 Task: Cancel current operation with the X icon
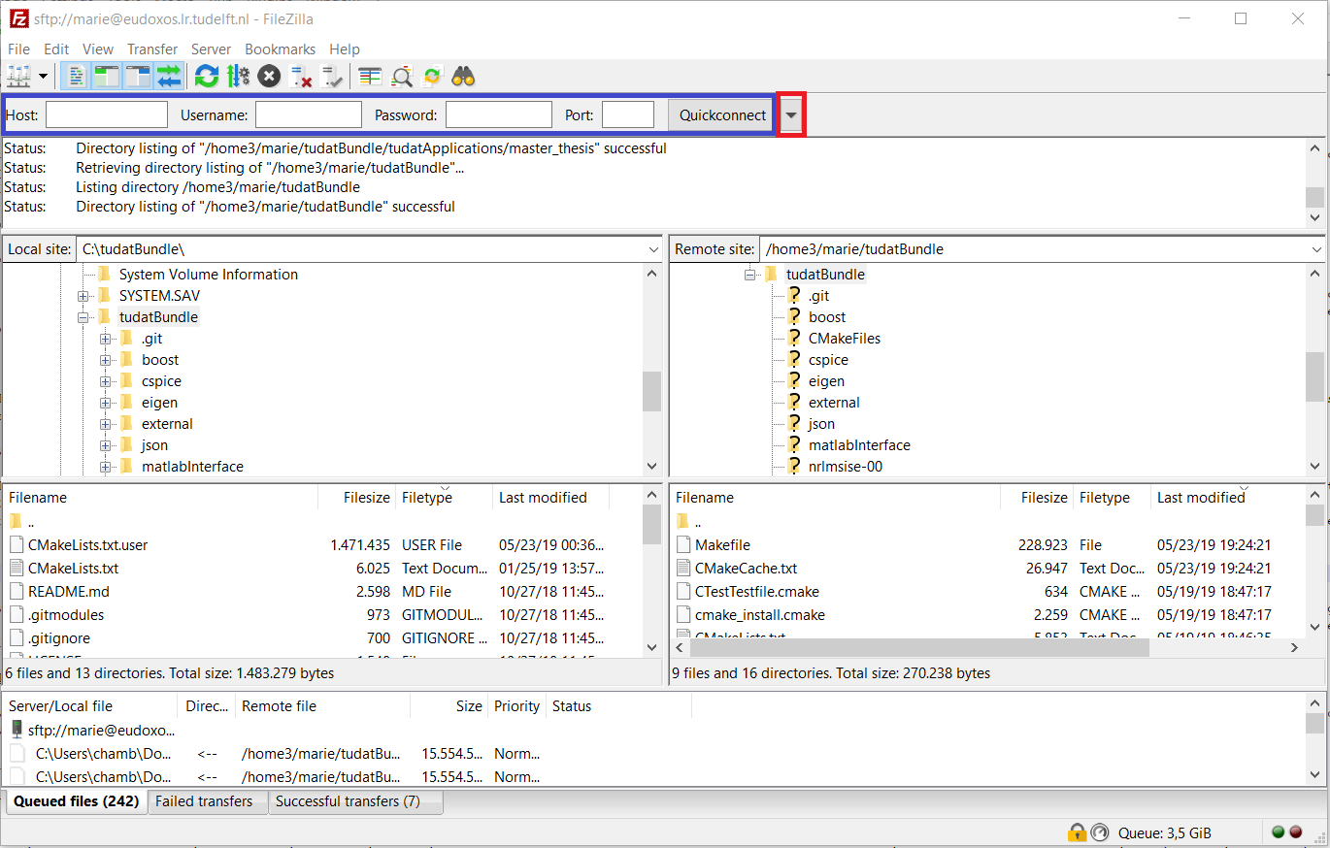pyautogui.click(x=269, y=76)
